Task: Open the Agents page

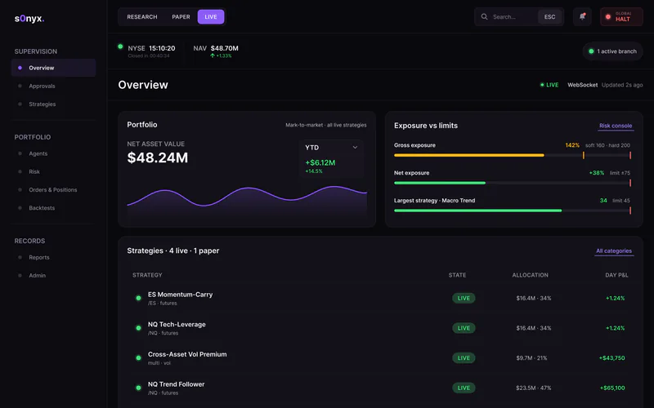Action: click(53, 153)
